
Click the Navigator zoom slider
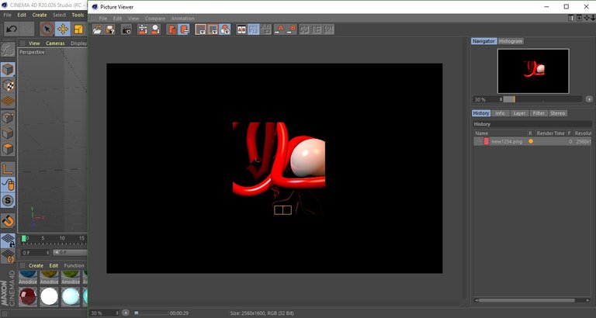(542, 99)
